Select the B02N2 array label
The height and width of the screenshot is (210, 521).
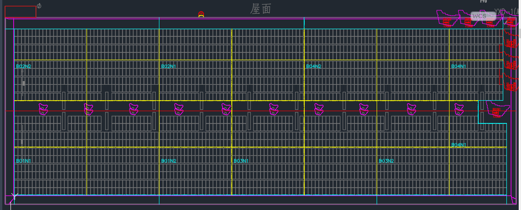[x=24, y=67]
